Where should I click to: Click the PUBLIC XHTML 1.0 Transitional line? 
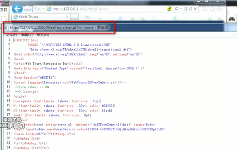(x=69, y=45)
